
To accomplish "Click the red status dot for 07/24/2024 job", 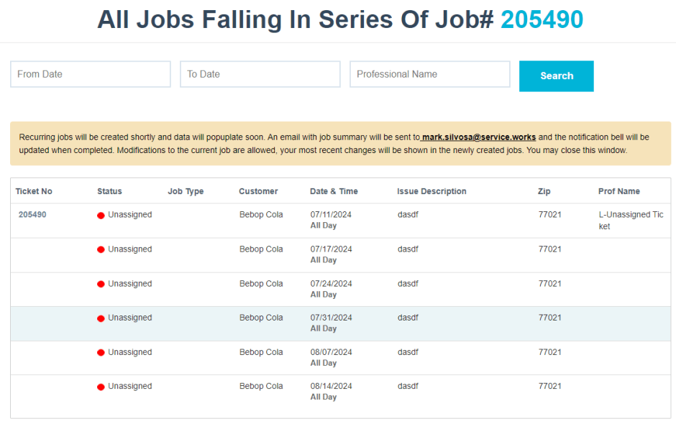I will click(101, 285).
